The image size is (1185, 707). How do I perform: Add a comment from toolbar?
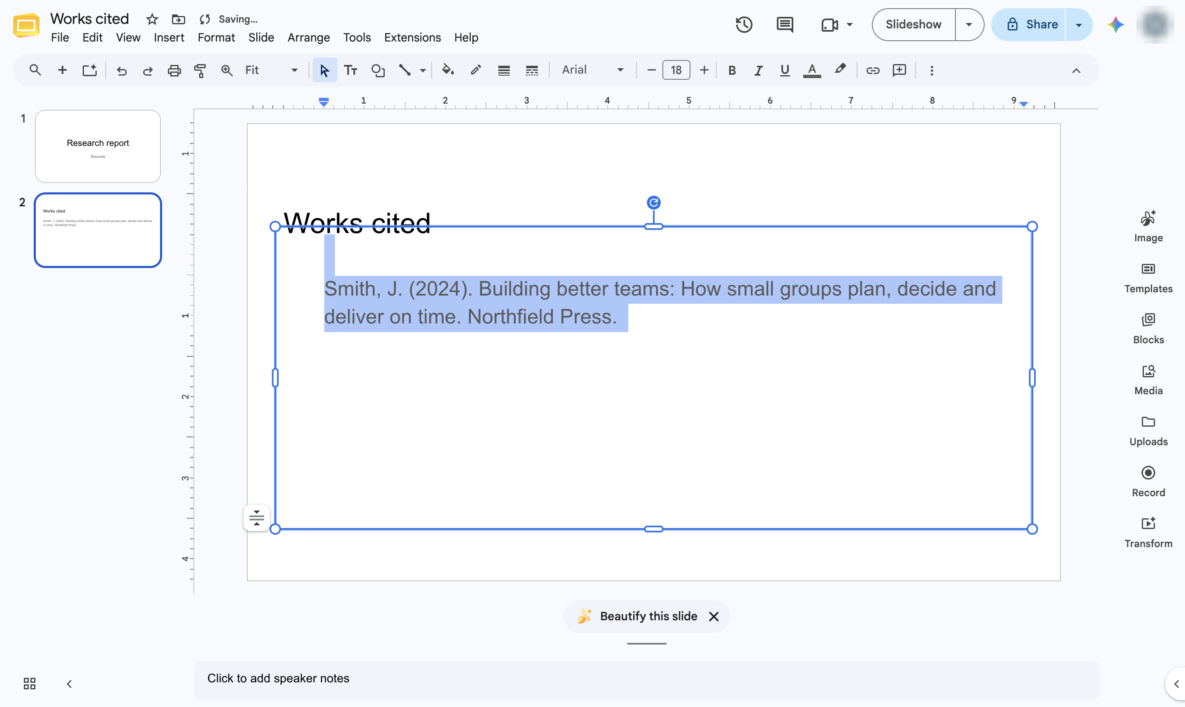click(899, 70)
